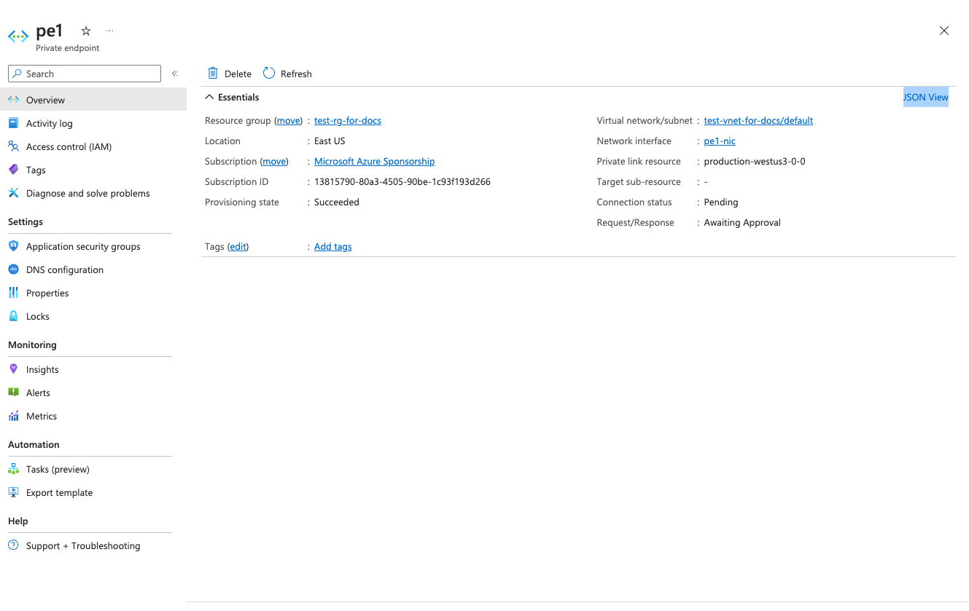Open JSON View of the resource
This screenshot has height=611, width=969.
(925, 96)
